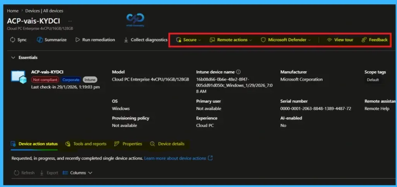Go to Home in the breadcrumb
The image size is (397, 187).
point(13,11)
